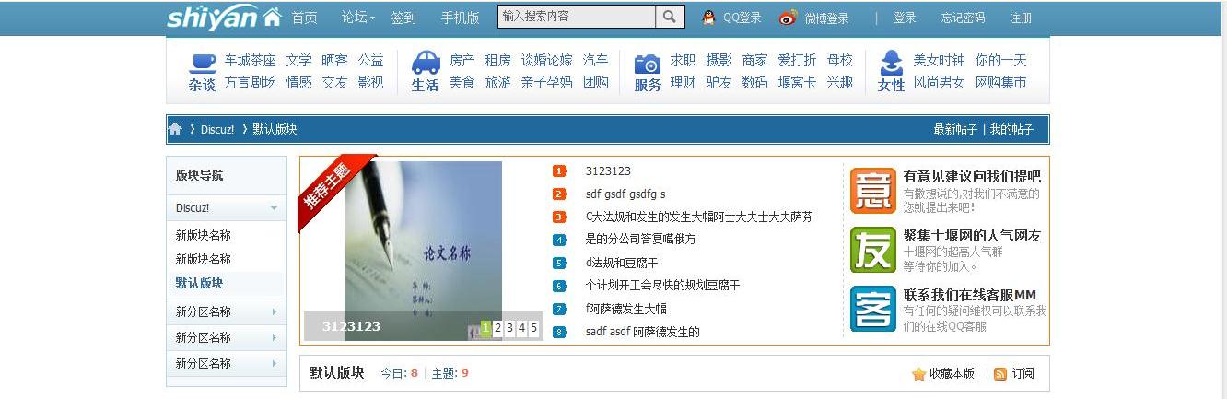Image resolution: width=1227 pixels, height=399 pixels.
Task: Expand the second 新分区名称 section
Action: 274,338
